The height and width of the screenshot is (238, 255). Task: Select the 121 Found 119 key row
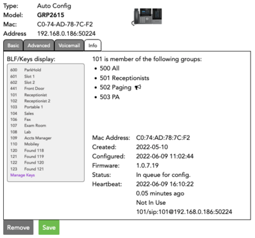tap(27, 157)
